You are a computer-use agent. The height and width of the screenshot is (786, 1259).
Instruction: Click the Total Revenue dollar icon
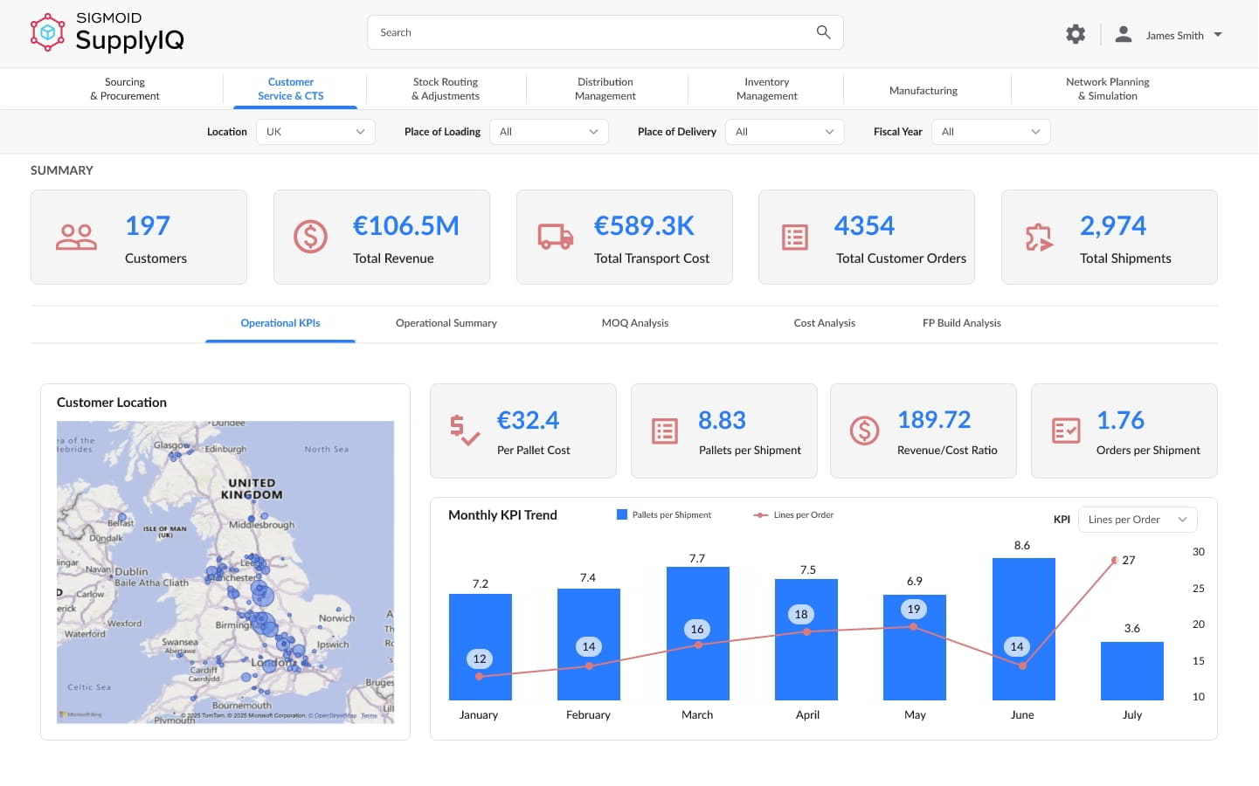tap(310, 237)
